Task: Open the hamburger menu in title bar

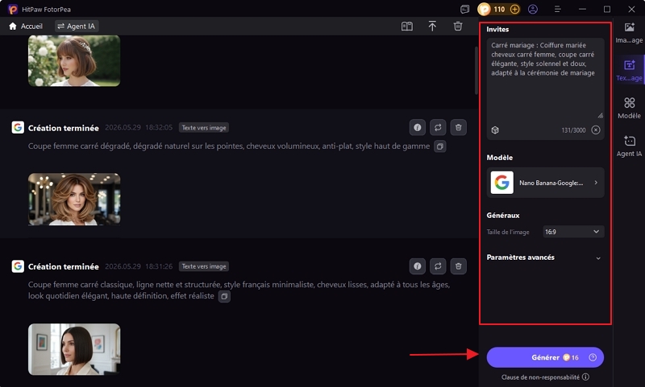Action: coord(557,9)
